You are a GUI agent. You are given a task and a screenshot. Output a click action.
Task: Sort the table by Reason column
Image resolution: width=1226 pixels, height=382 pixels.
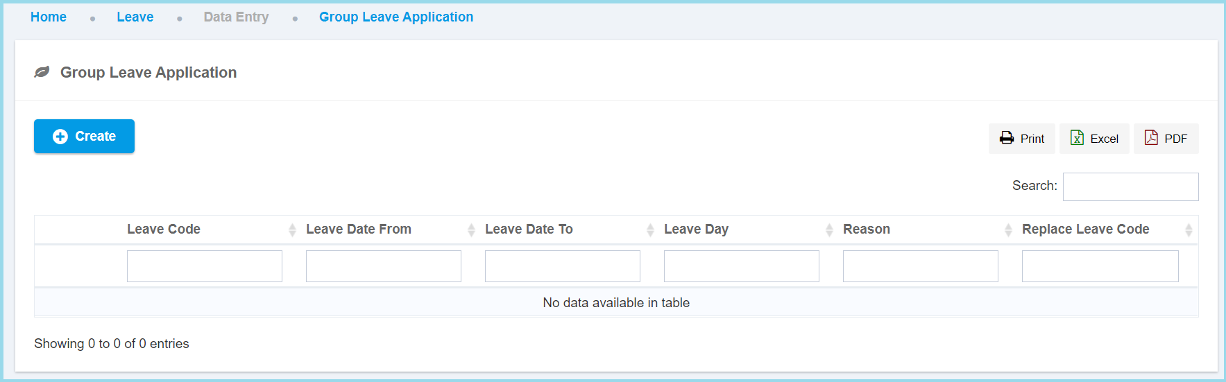pyautogui.click(x=867, y=229)
